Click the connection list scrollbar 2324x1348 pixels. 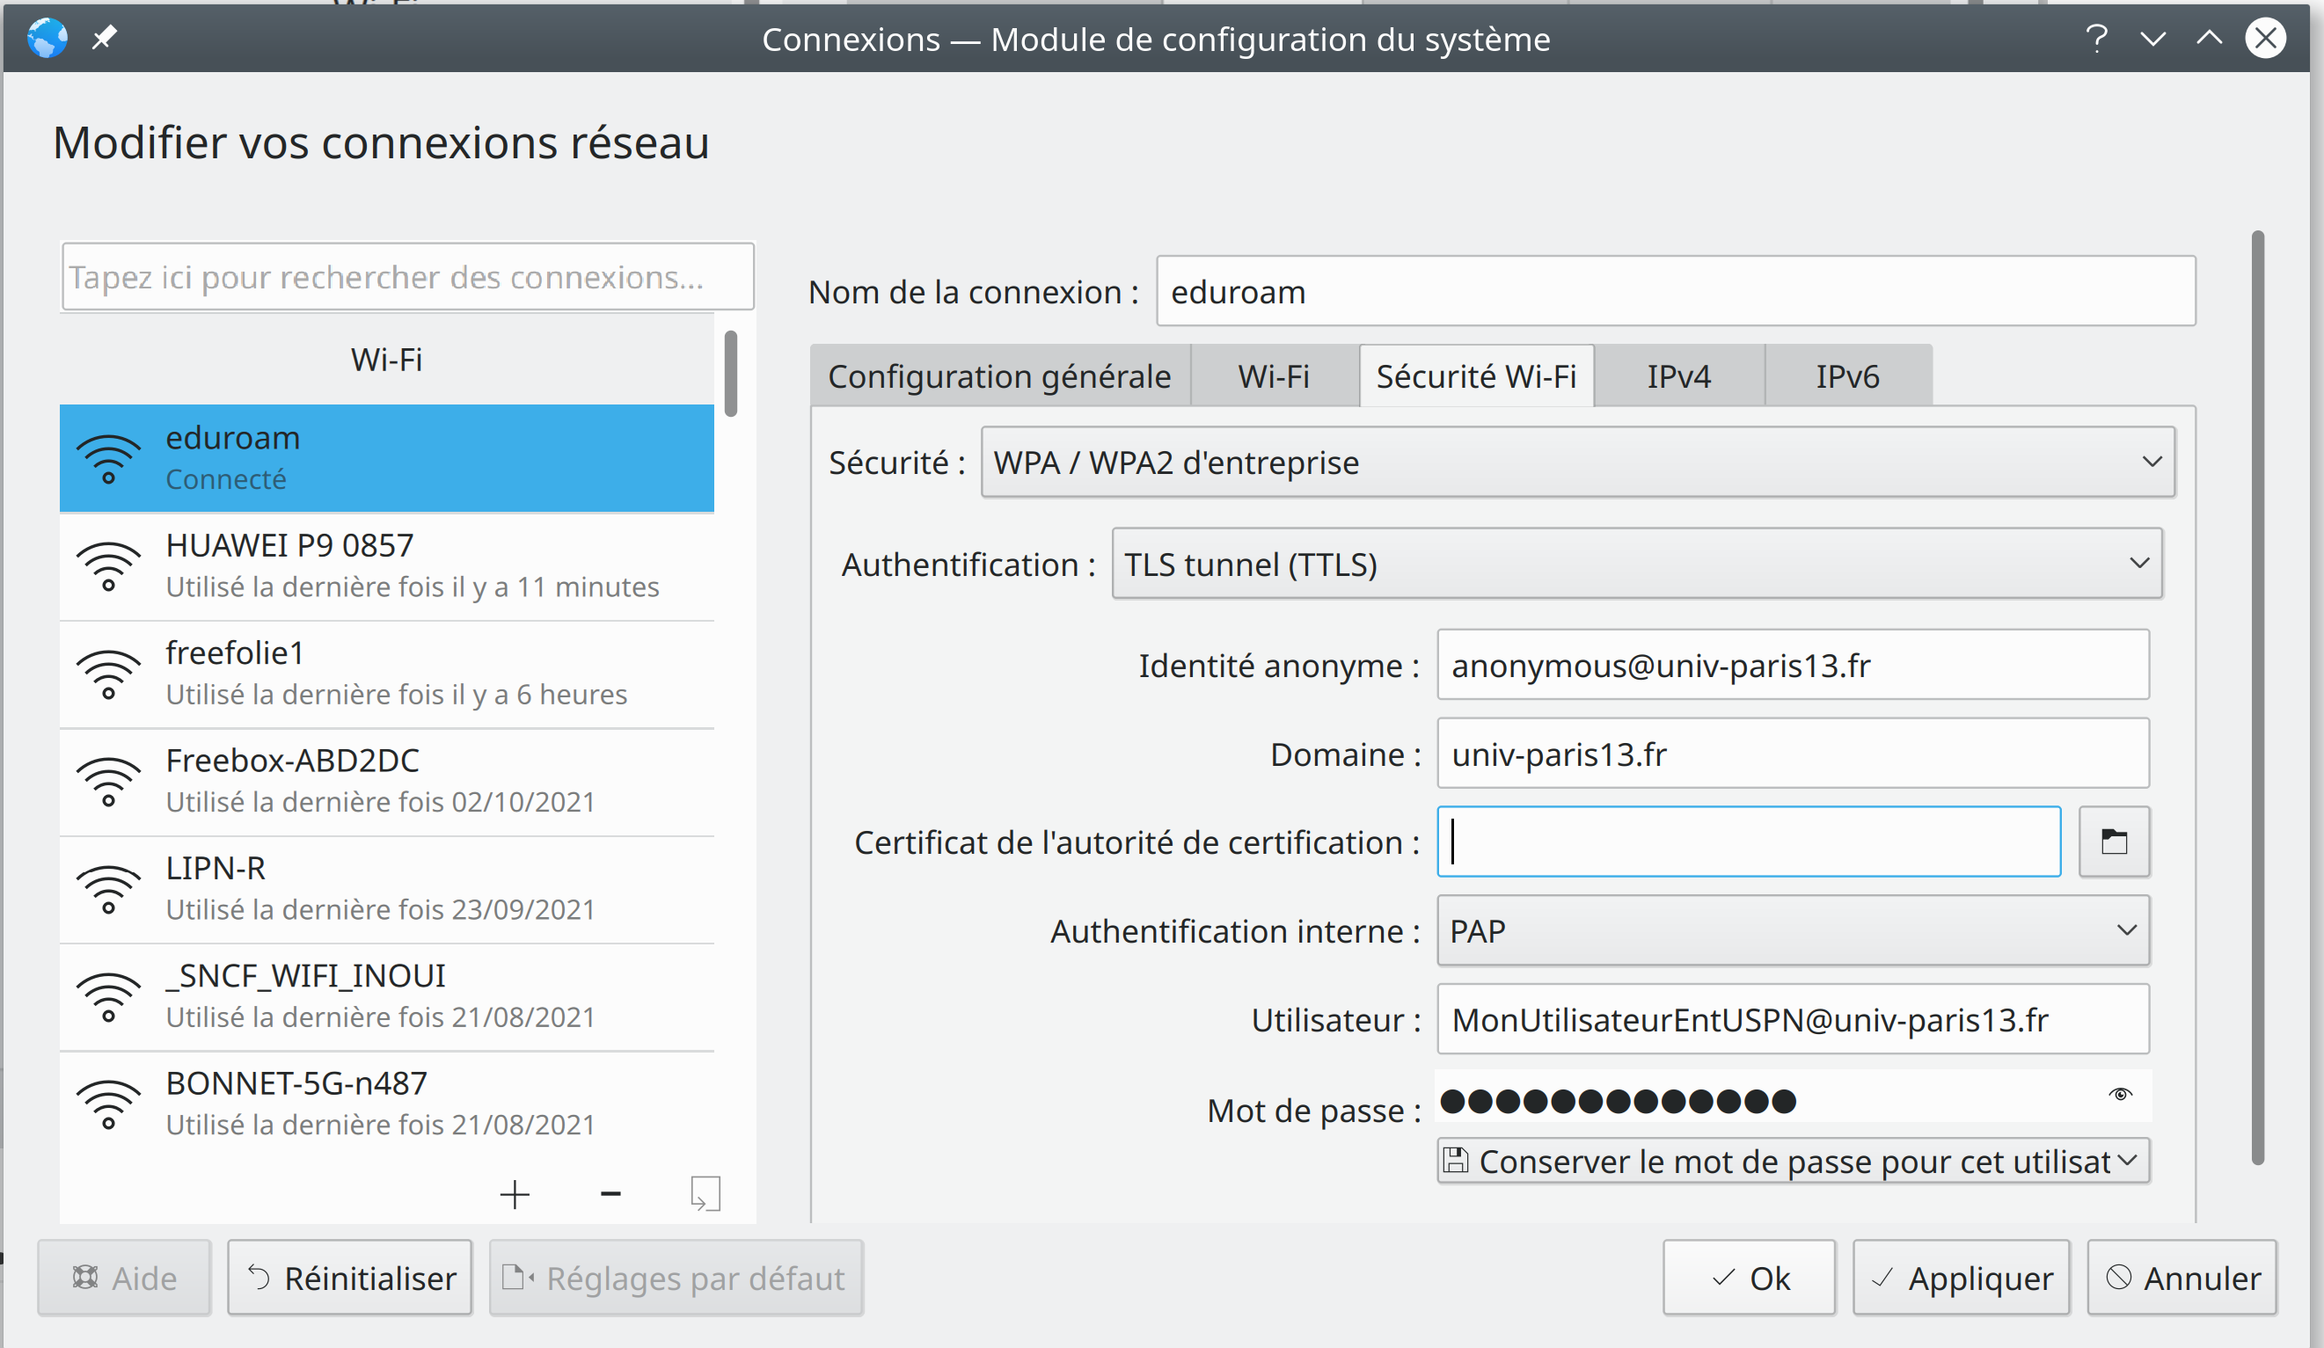[730, 375]
